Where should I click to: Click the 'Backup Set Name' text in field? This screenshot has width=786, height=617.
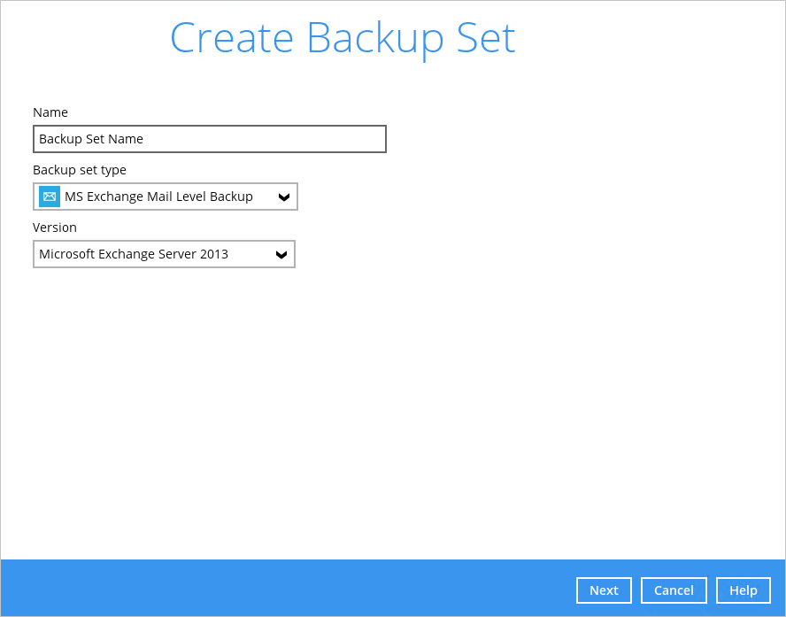[91, 139]
